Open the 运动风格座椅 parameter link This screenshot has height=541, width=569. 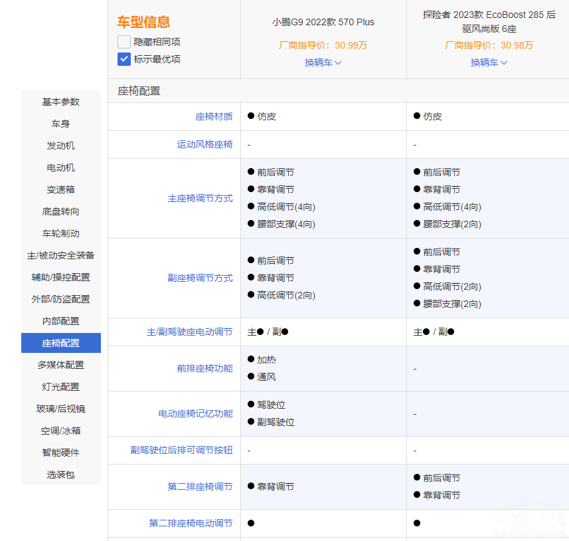[x=204, y=144]
